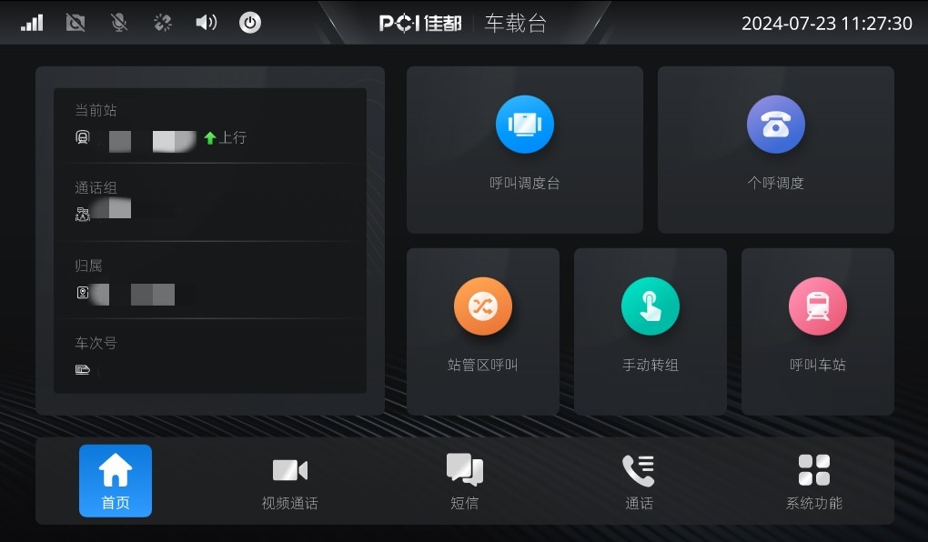Select the 当前站 current station row
928x542 pixels.
[210, 126]
